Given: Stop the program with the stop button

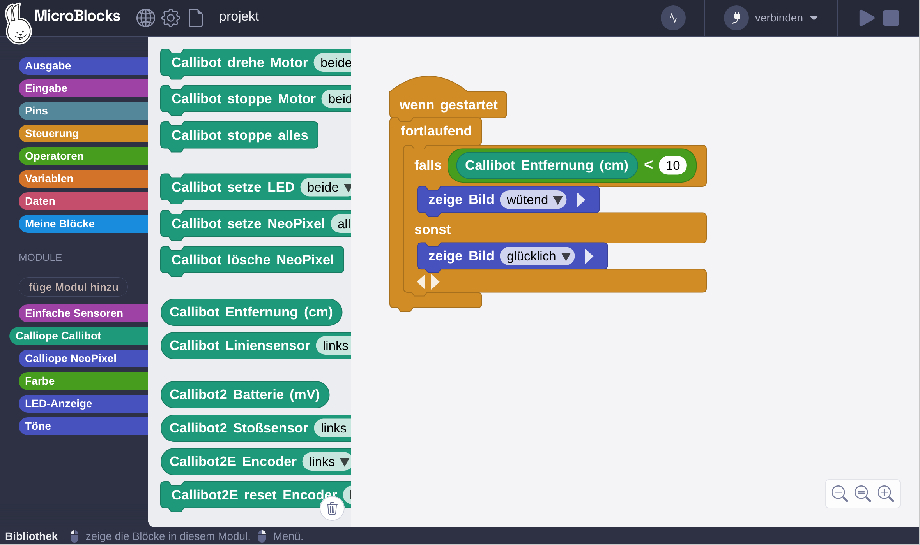Looking at the screenshot, I should (x=891, y=18).
